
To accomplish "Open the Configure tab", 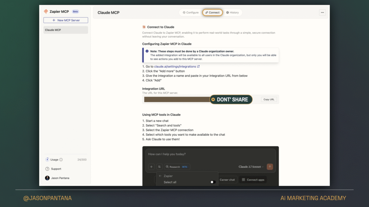I will click(x=191, y=13).
